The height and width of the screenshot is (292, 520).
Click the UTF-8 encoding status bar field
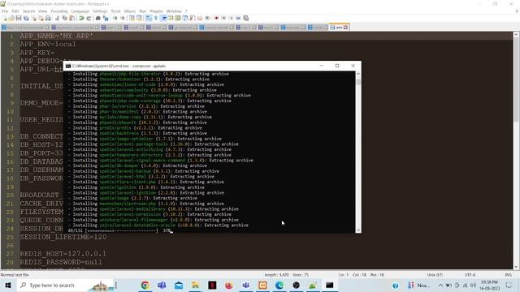click(470, 275)
